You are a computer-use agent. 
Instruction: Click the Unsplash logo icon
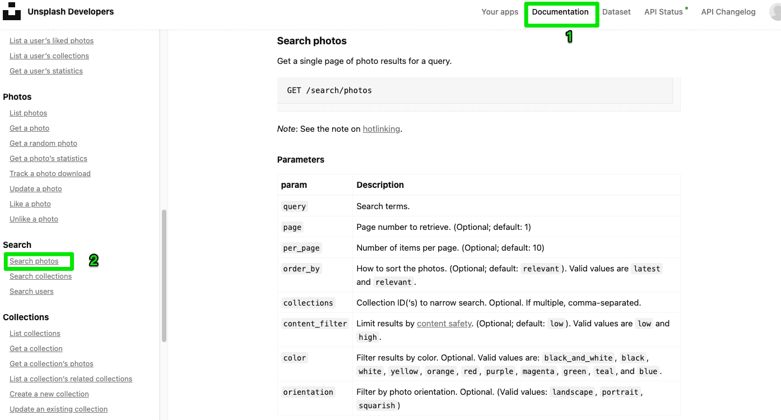point(12,12)
